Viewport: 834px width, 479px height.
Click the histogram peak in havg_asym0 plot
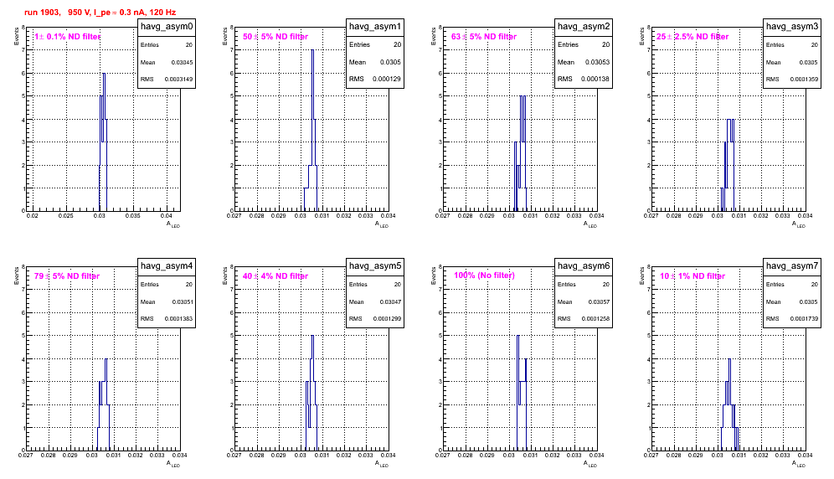pos(104,74)
